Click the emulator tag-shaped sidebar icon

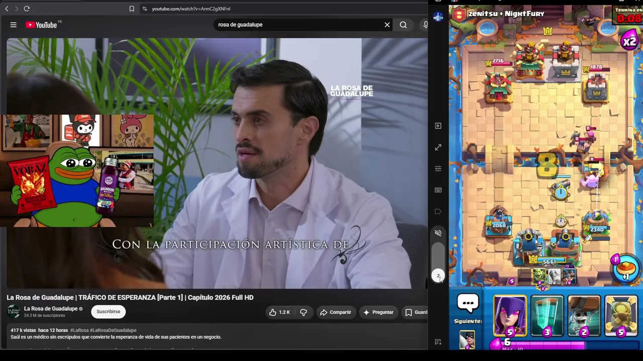[x=438, y=212]
